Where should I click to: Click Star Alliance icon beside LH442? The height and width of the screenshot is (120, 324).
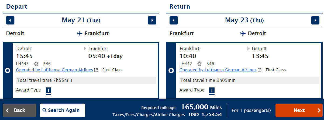coord(199,64)
